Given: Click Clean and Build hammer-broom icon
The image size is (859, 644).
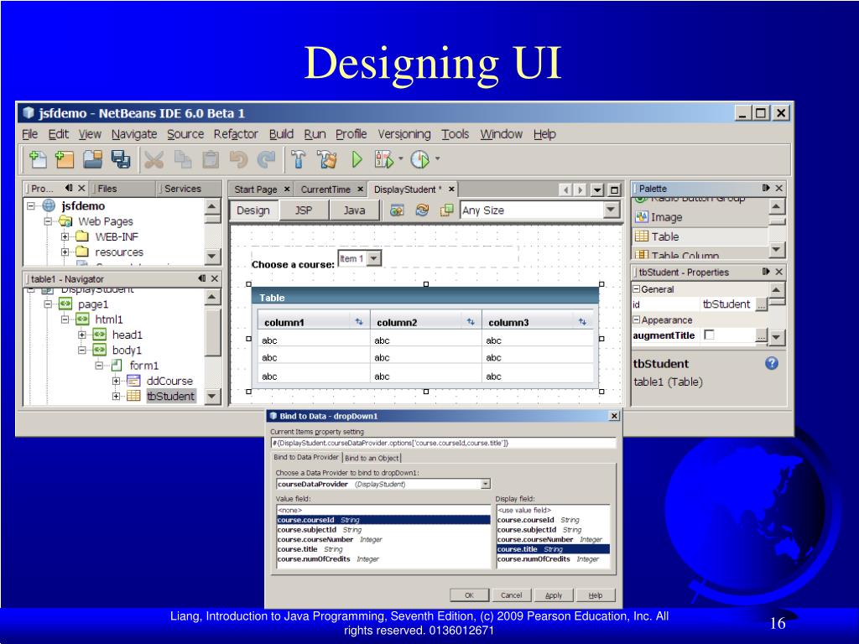Looking at the screenshot, I should point(327,159).
